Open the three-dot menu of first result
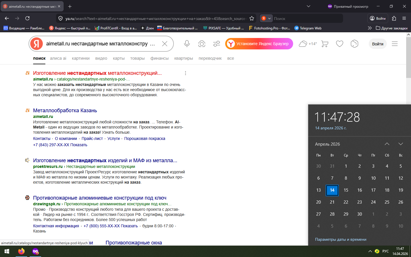This screenshot has height=257, width=411. coord(186,73)
